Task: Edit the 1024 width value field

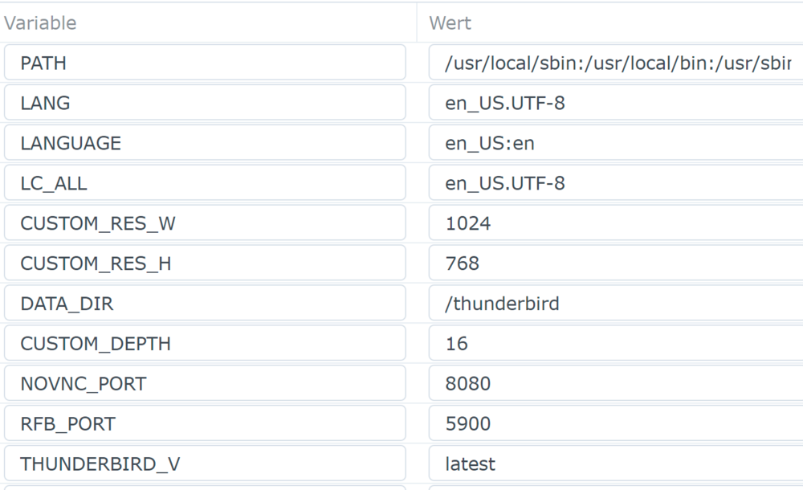Action: point(616,223)
